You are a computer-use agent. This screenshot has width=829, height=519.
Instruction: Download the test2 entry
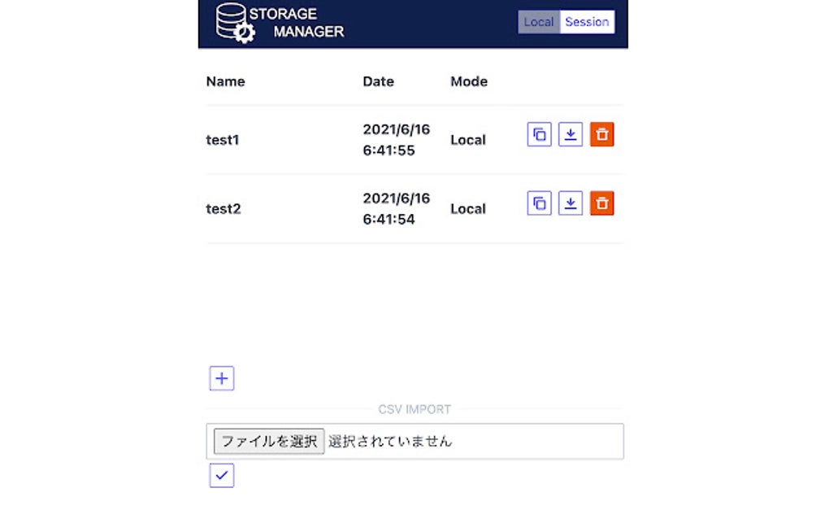[570, 203]
